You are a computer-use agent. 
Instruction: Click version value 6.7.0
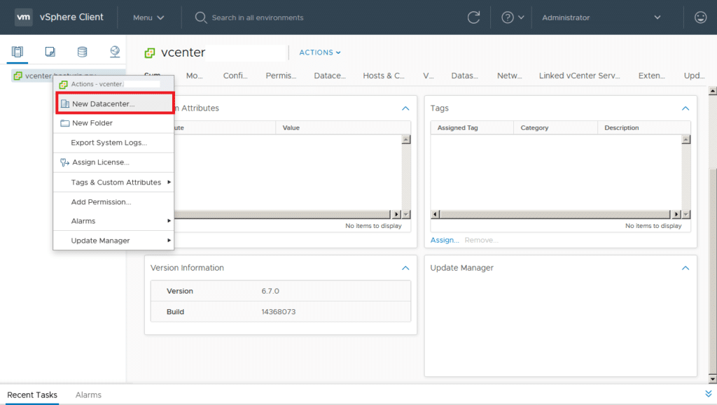pos(270,291)
